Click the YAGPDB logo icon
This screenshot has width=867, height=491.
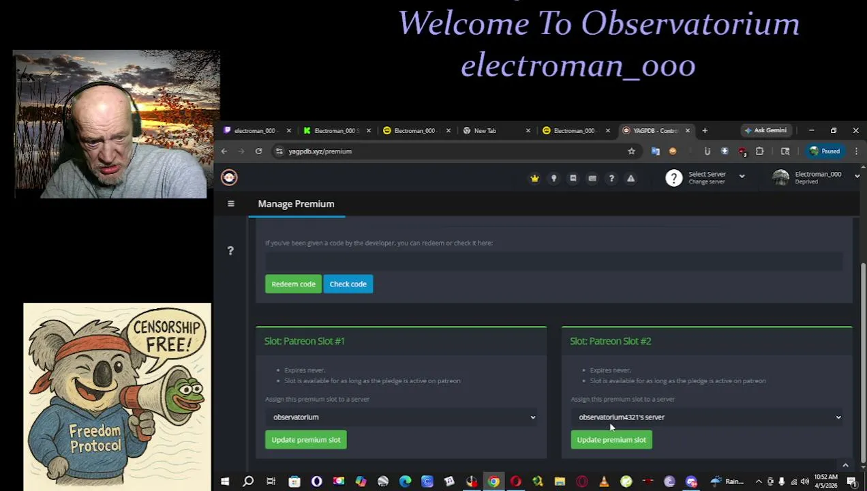(x=229, y=177)
